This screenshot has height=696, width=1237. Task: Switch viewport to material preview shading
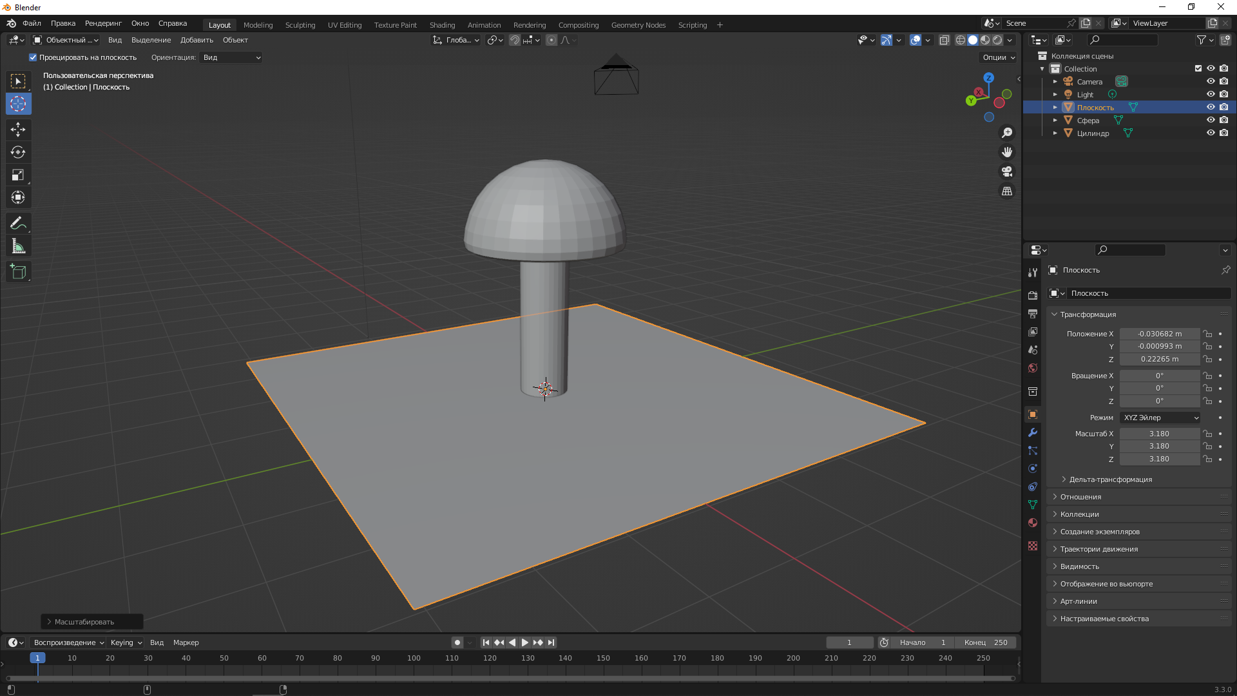coord(985,40)
